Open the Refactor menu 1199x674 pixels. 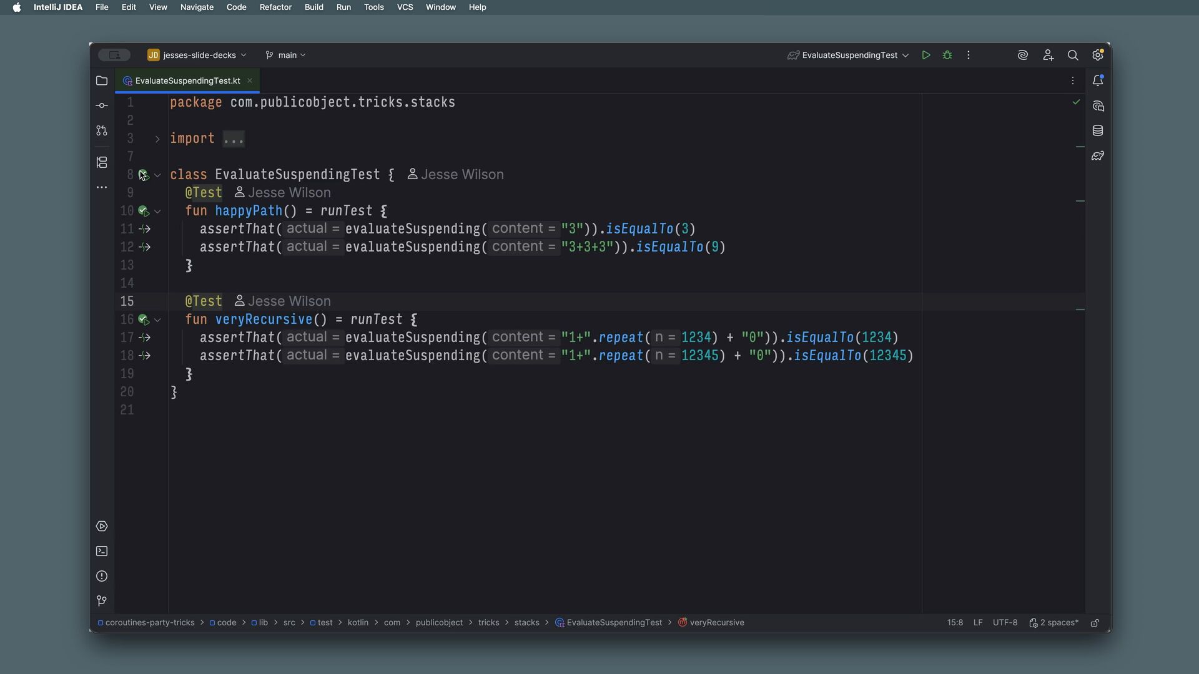coord(275,7)
